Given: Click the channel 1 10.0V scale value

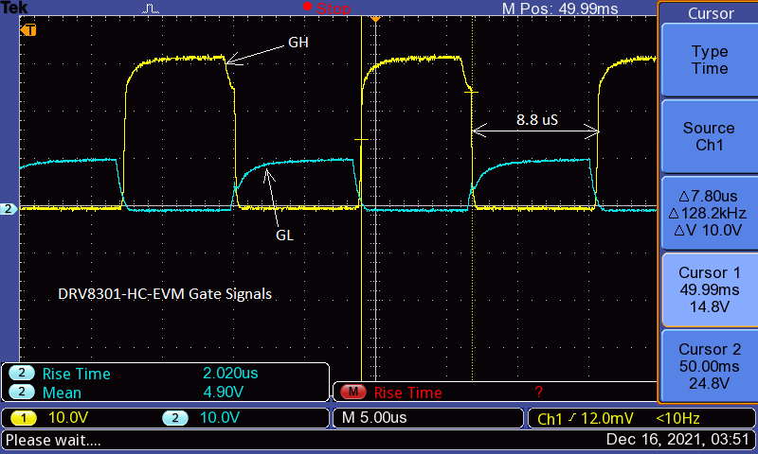Looking at the screenshot, I should click(x=68, y=417).
